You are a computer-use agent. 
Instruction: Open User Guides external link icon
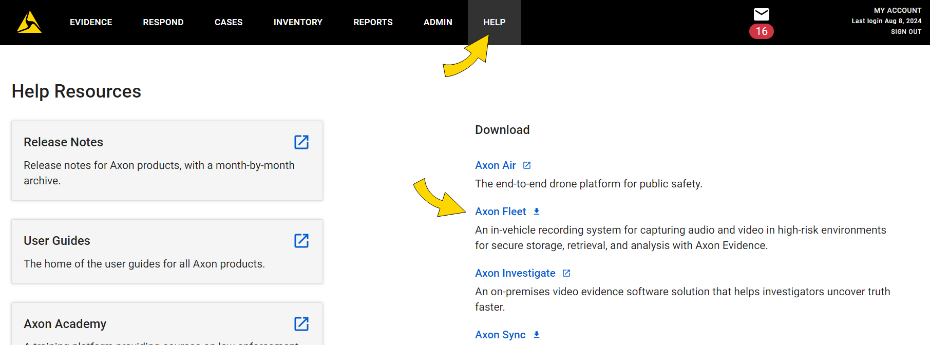(301, 241)
